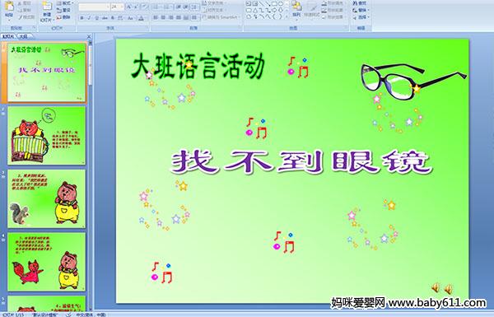Click the Align Text button

215,10
